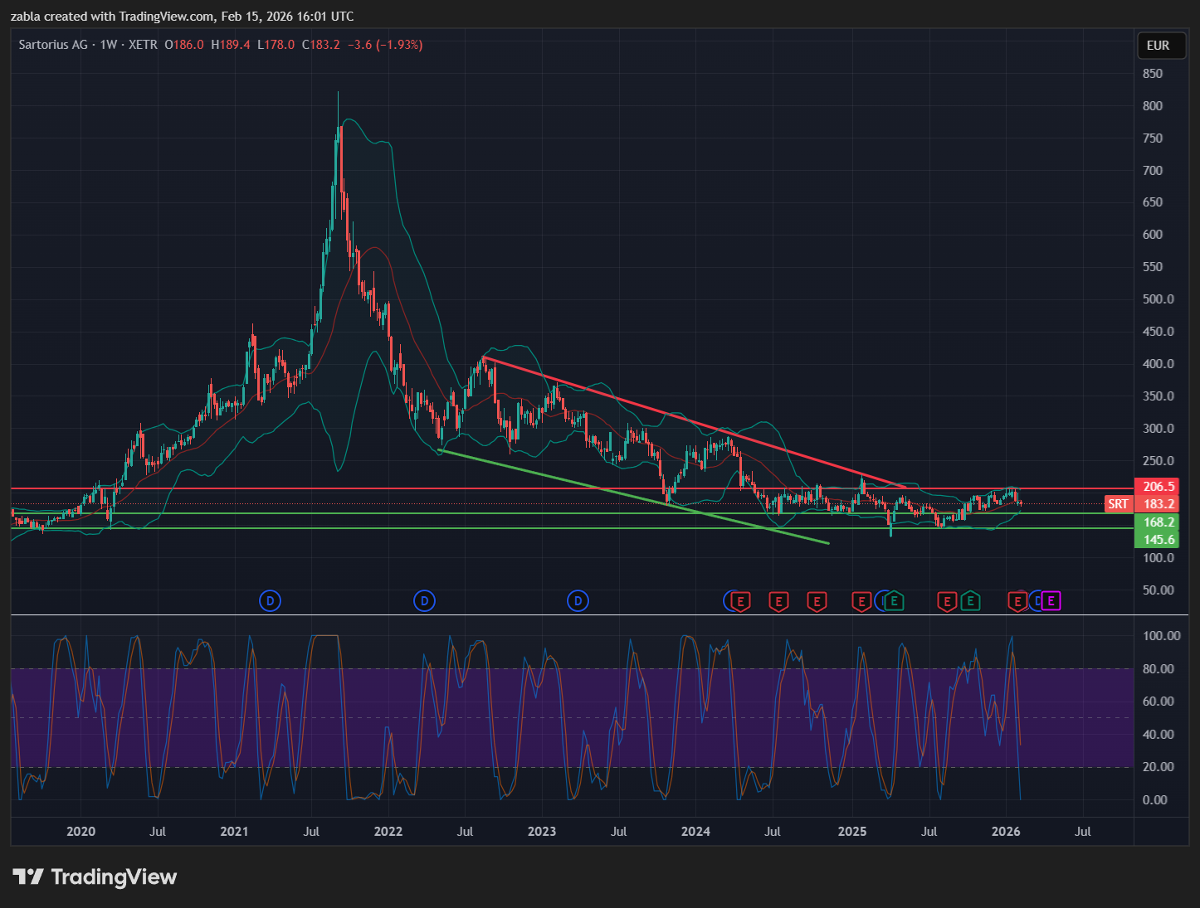Click the 80.00 level on stochastic scale
Screen dimensions: 1200x908
1158,668
